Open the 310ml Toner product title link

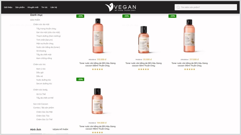[189, 64]
